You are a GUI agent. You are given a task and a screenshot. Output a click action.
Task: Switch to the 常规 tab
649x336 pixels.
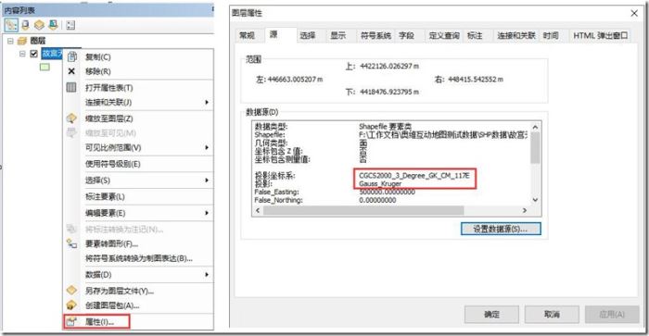pyautogui.click(x=248, y=35)
